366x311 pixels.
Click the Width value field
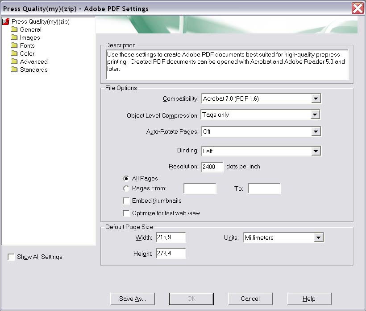coord(171,237)
